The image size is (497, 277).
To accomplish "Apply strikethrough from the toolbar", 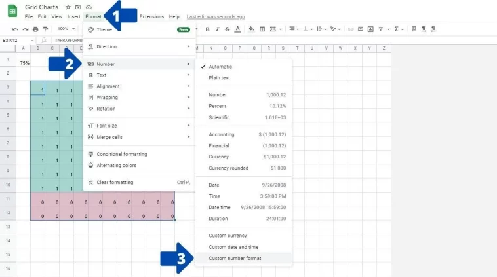I will pos(228,29).
